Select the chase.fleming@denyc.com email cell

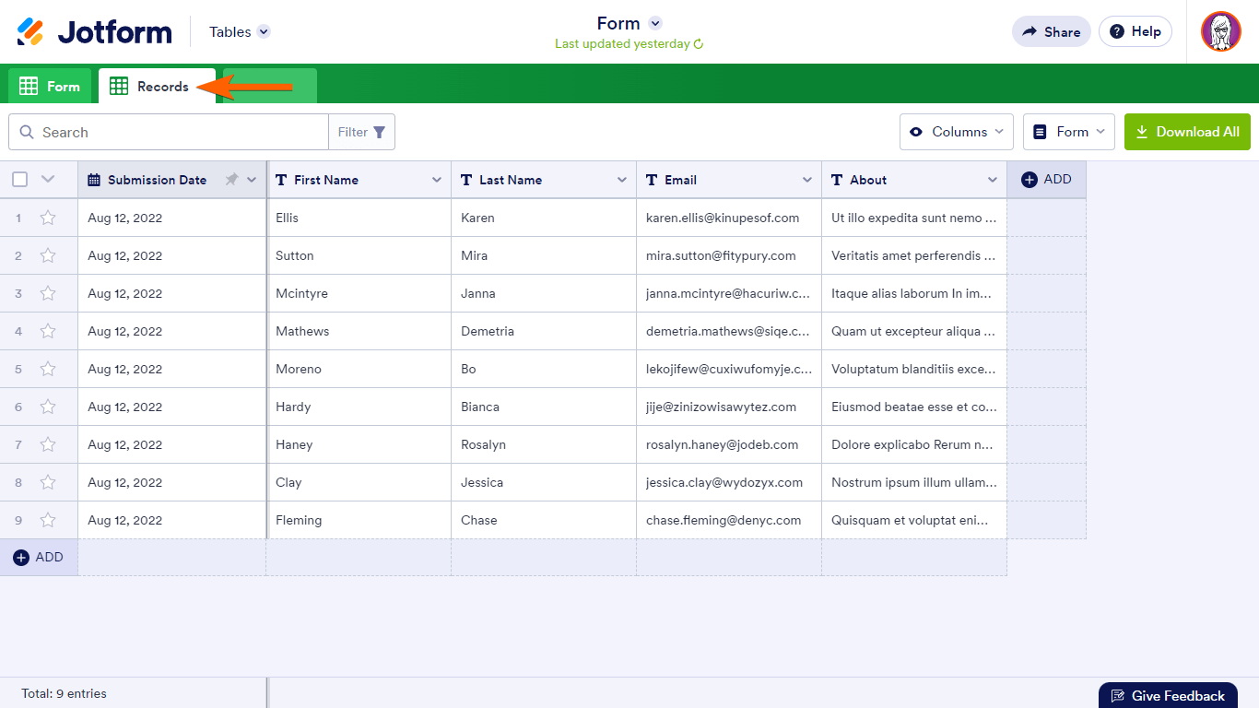click(729, 520)
